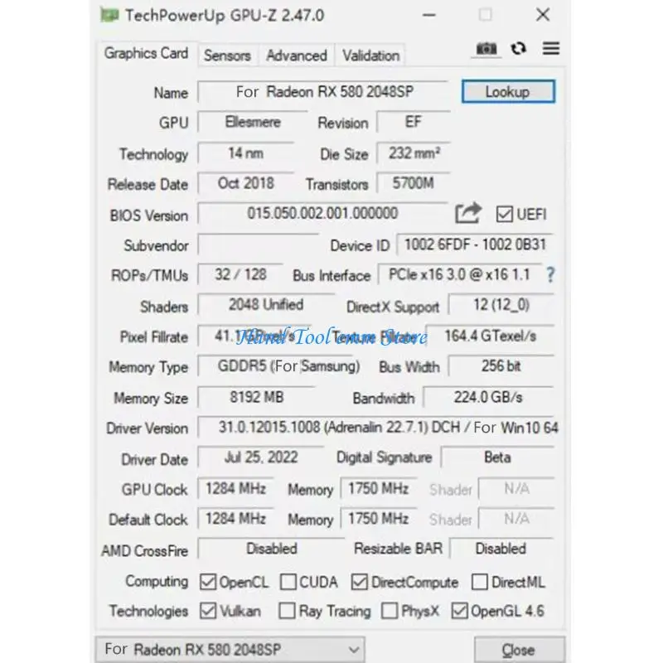Toggle the OpenGL 4.6 checkbox
This screenshot has height=663, width=663.
coord(459,611)
